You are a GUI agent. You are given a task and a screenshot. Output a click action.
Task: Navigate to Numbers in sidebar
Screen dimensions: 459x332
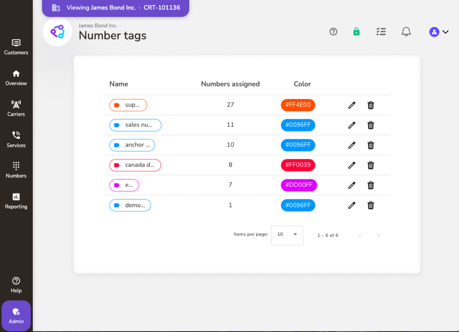click(x=16, y=170)
